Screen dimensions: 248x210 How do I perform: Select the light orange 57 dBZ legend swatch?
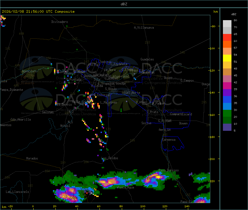pos(227,51)
